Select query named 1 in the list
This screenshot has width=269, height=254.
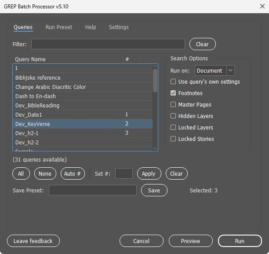tap(83, 68)
